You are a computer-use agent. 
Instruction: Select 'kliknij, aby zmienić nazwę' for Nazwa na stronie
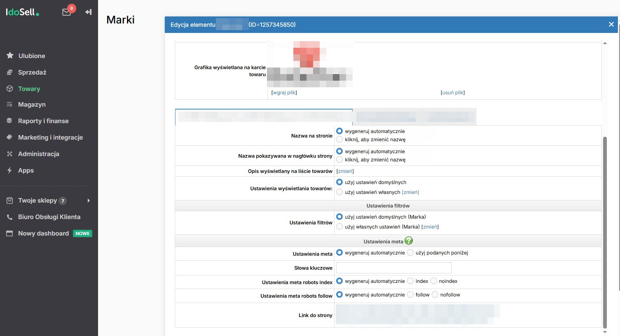339,140
